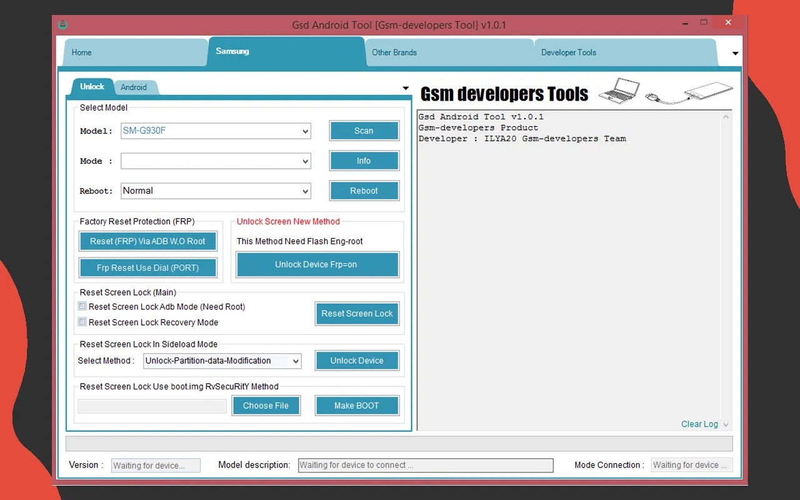Click the Make BOOT button
This screenshot has width=800, height=500.
(x=356, y=406)
